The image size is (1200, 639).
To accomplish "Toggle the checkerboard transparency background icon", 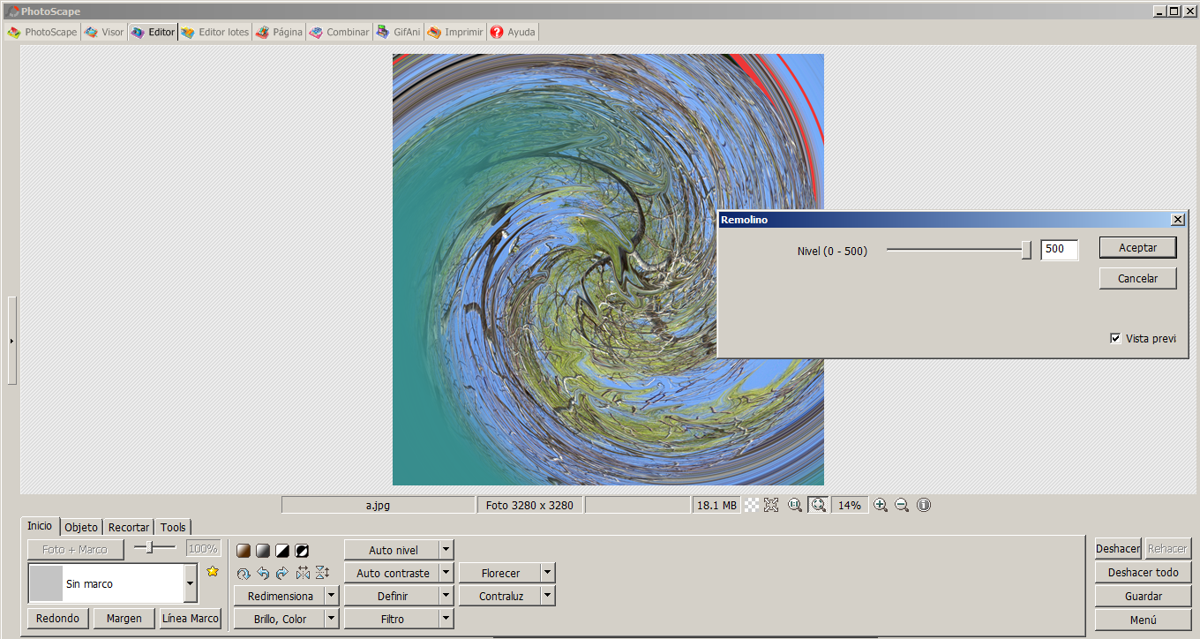I will pyautogui.click(x=752, y=505).
